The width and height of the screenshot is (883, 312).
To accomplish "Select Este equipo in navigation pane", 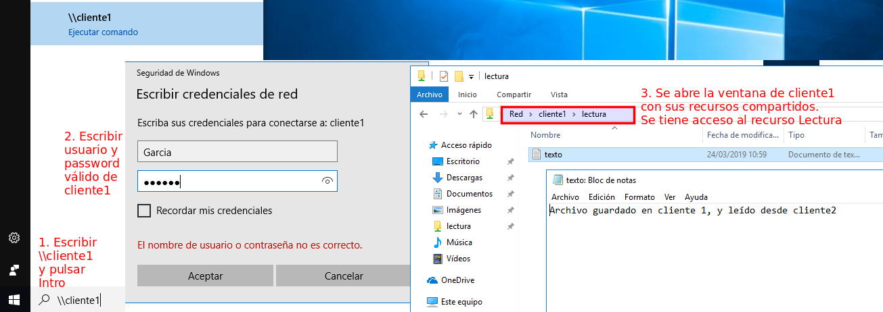I will [461, 302].
